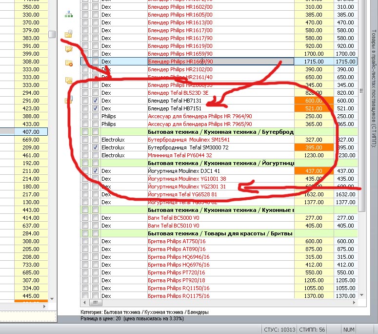The width and height of the screenshot is (378, 334).
Task: Click Electrolux supplier cell of Млинница Tefal PY6044
Action: coord(124,155)
